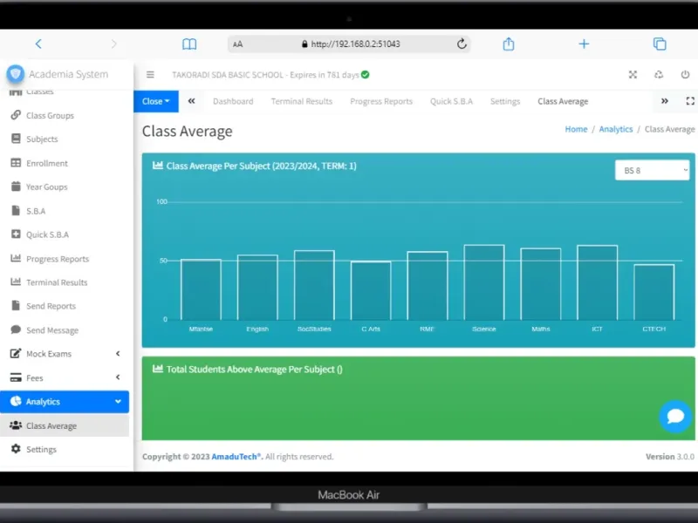Open the Safari bookmarks book icon
Screen dimensions: 698x523
(189, 44)
